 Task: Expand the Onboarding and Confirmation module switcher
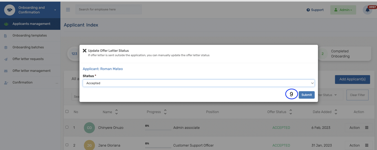(55, 10)
